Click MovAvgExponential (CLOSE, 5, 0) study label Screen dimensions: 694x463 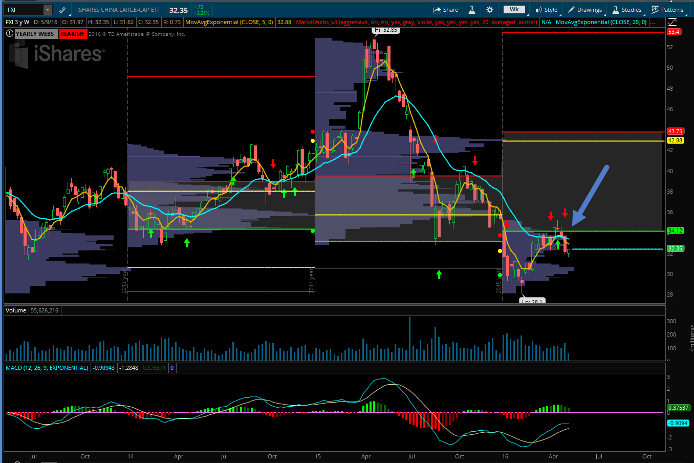(x=229, y=22)
